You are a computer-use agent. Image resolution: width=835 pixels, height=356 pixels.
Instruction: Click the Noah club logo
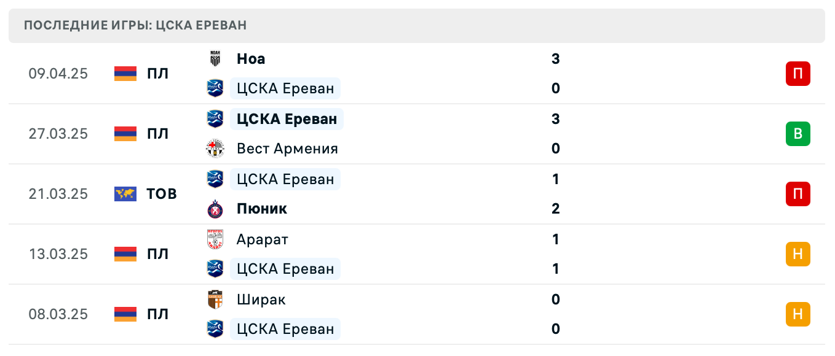215,59
